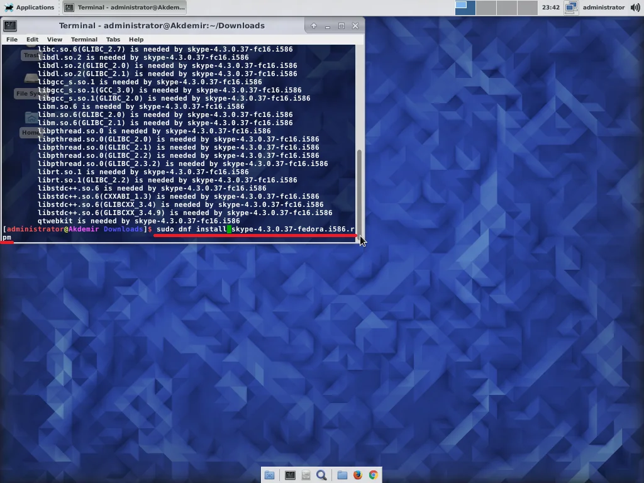Open the Help menu in Terminal
644x483 pixels.
[x=136, y=40]
